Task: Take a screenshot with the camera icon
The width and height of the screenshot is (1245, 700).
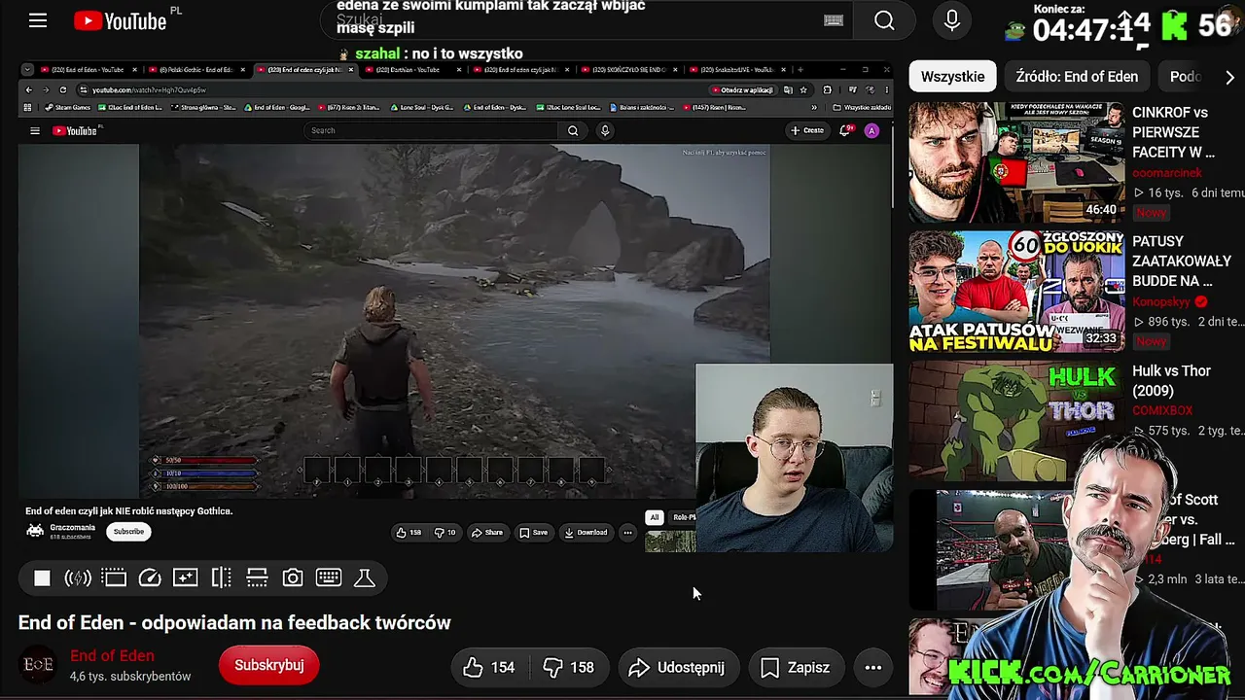Action: pyautogui.click(x=293, y=578)
